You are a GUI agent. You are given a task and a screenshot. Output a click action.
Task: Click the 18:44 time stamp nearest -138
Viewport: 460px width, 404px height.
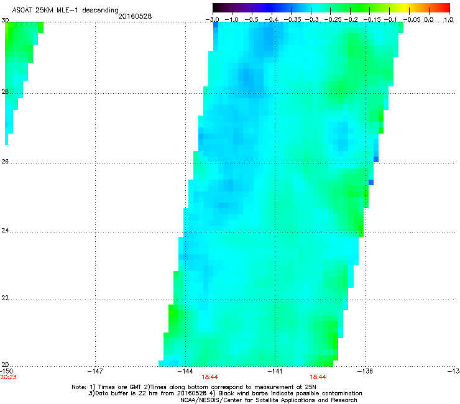click(318, 377)
